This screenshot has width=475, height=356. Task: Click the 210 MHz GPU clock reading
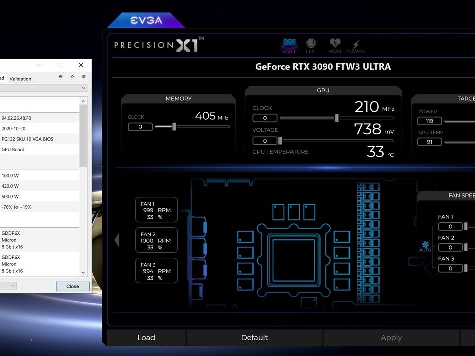pyautogui.click(x=374, y=107)
